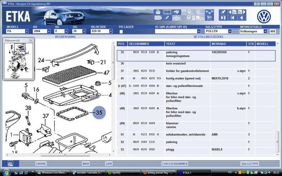Go to next page with right-arrow document icon
282x176 pixels.
(242, 12)
